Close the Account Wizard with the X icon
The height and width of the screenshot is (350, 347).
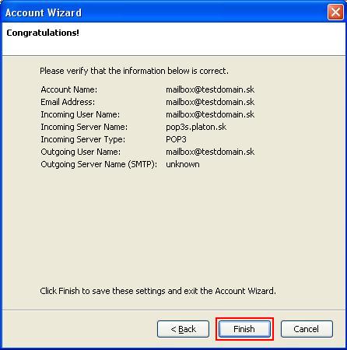335,12
